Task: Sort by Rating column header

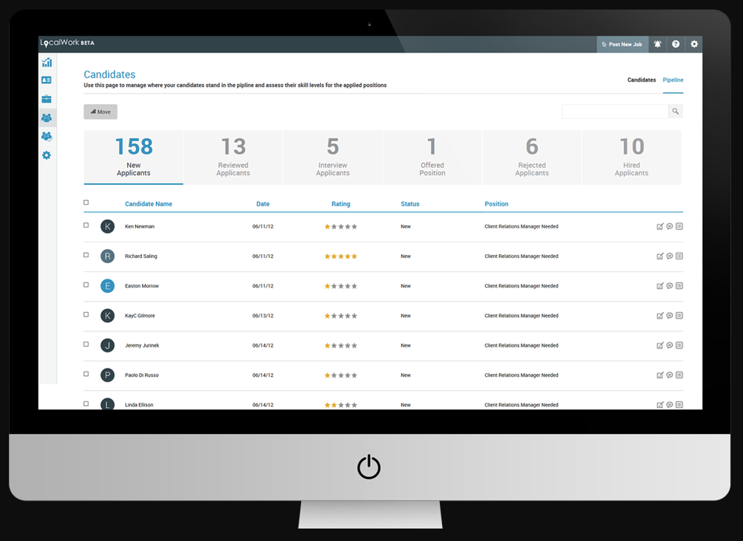Action: [x=341, y=204]
